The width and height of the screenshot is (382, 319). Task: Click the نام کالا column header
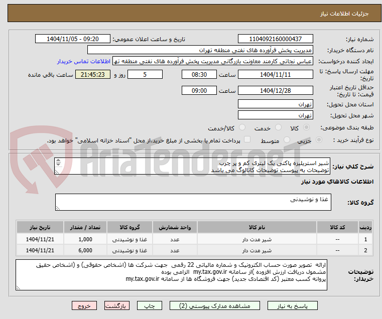(x=257, y=227)
